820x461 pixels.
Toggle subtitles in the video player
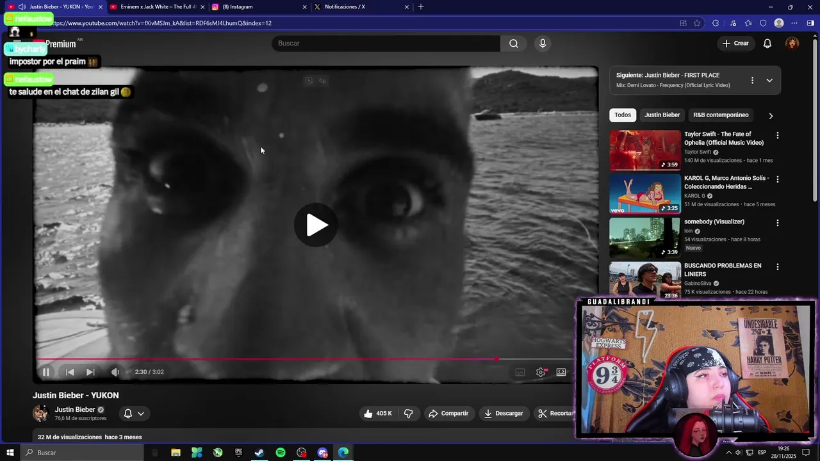click(x=520, y=372)
